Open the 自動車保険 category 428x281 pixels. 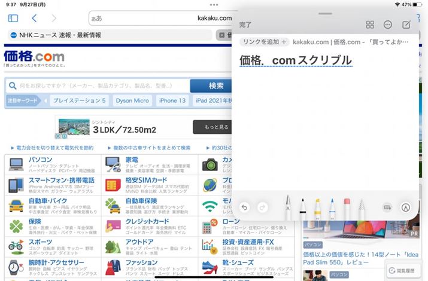[141, 201]
